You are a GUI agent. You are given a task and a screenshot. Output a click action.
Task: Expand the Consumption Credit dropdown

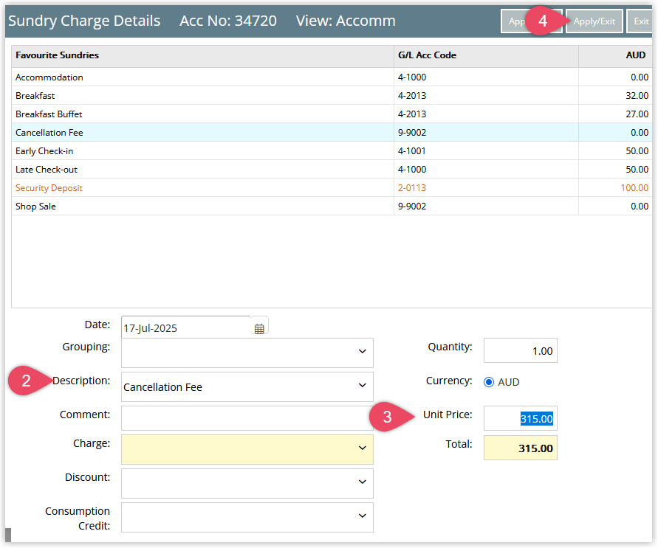point(247,517)
